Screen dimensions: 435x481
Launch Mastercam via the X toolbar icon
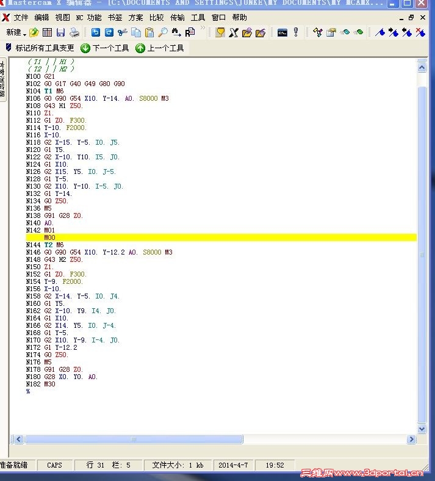click(x=234, y=32)
